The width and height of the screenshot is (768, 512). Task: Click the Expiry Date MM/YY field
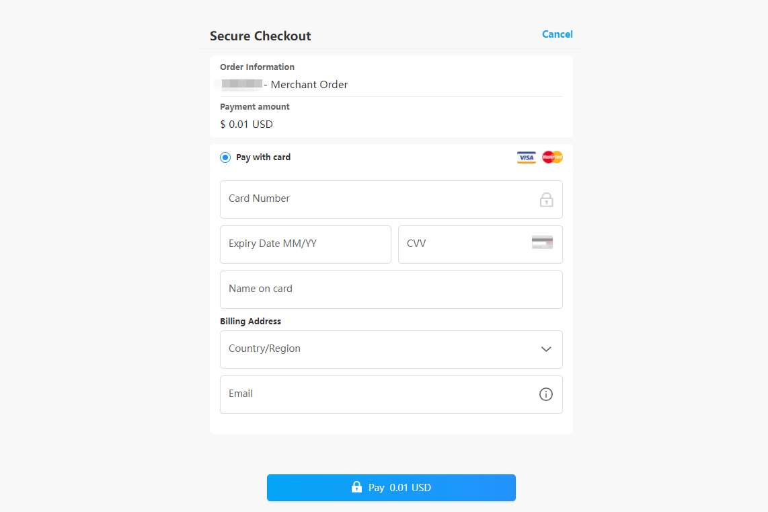click(305, 244)
